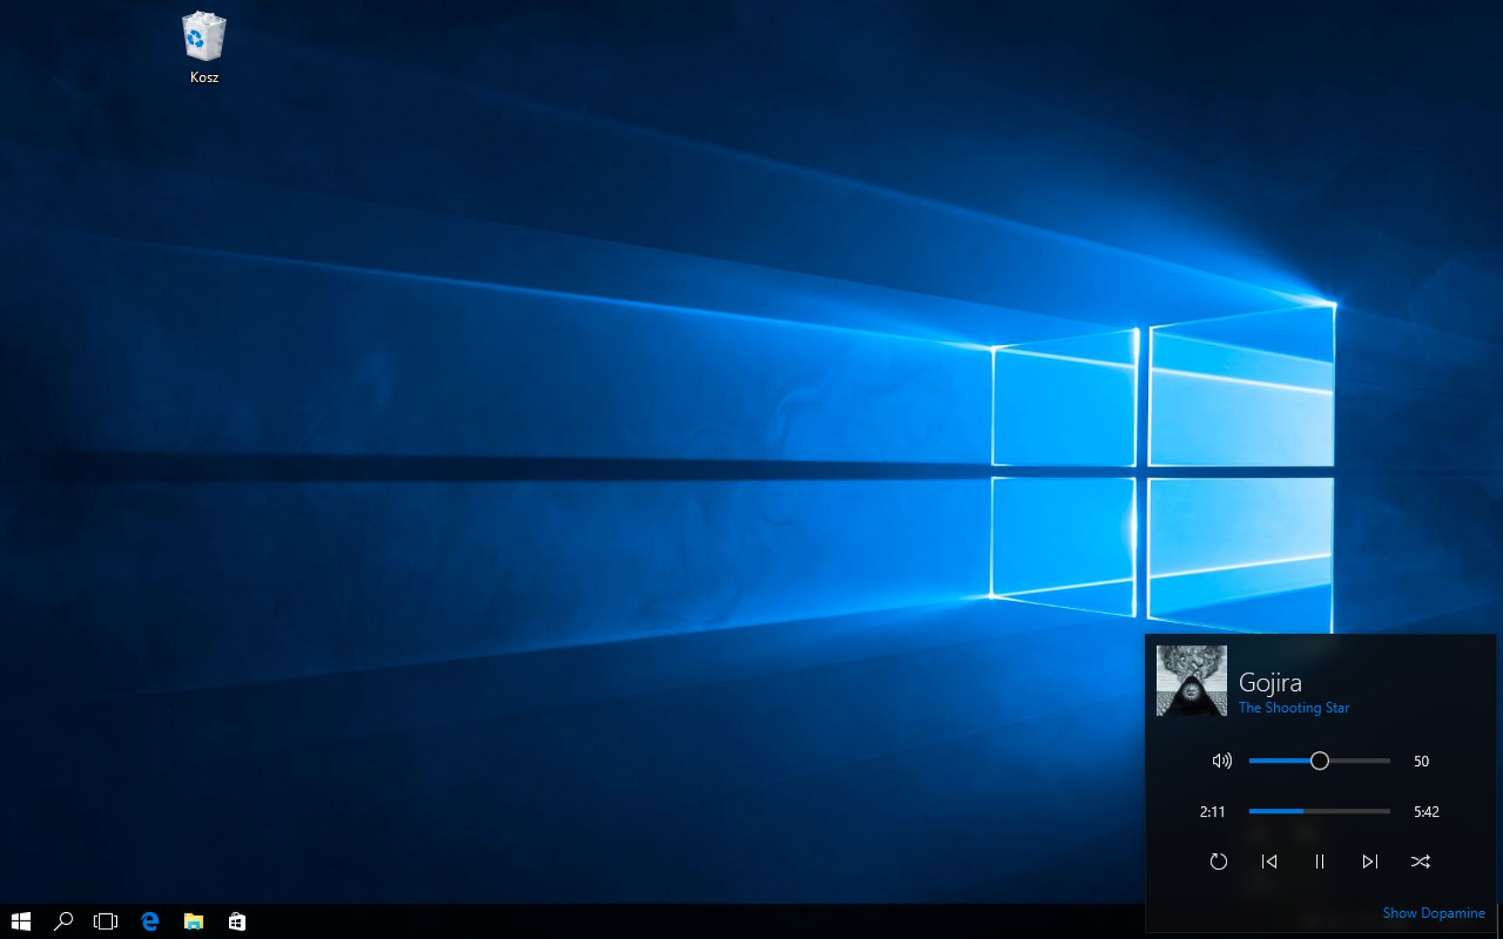Screen dimensions: 1503x939
Task: Skip to the next track
Action: tap(1369, 861)
